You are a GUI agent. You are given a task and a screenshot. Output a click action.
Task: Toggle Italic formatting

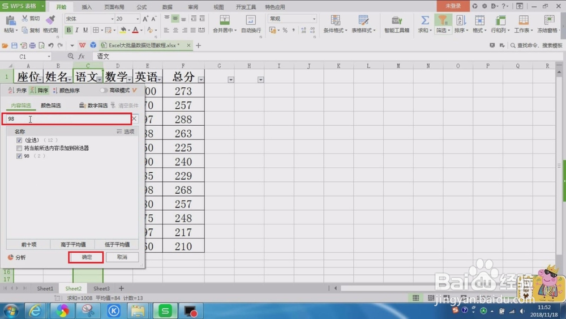pyautogui.click(x=77, y=30)
